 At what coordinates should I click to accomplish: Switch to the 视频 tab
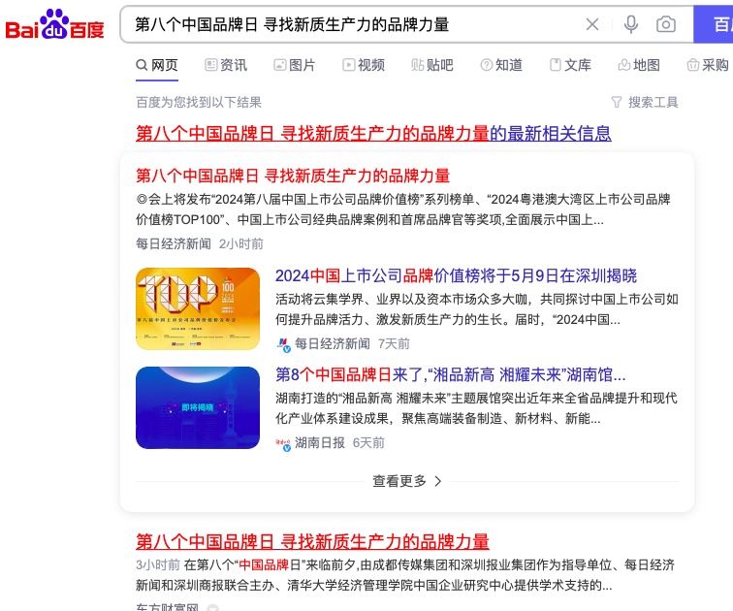364,65
